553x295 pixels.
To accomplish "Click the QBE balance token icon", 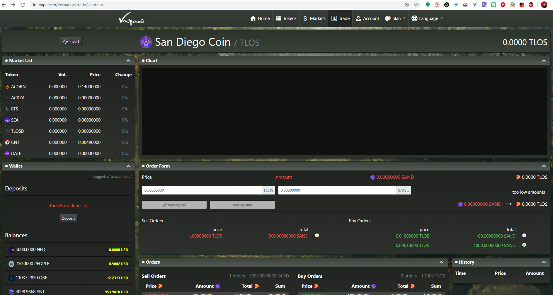I will point(11,278).
